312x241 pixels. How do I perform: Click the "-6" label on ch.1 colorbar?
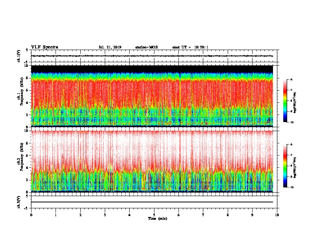pyautogui.click(x=291, y=79)
